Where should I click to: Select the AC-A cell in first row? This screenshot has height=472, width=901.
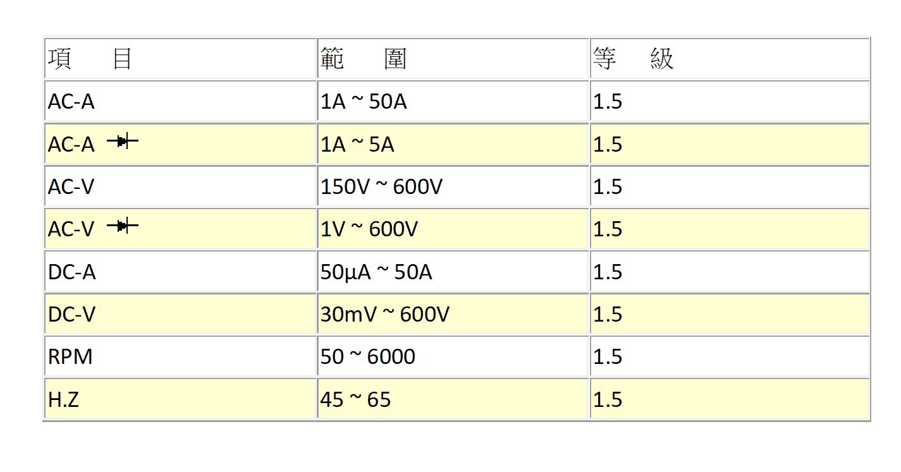(71, 102)
